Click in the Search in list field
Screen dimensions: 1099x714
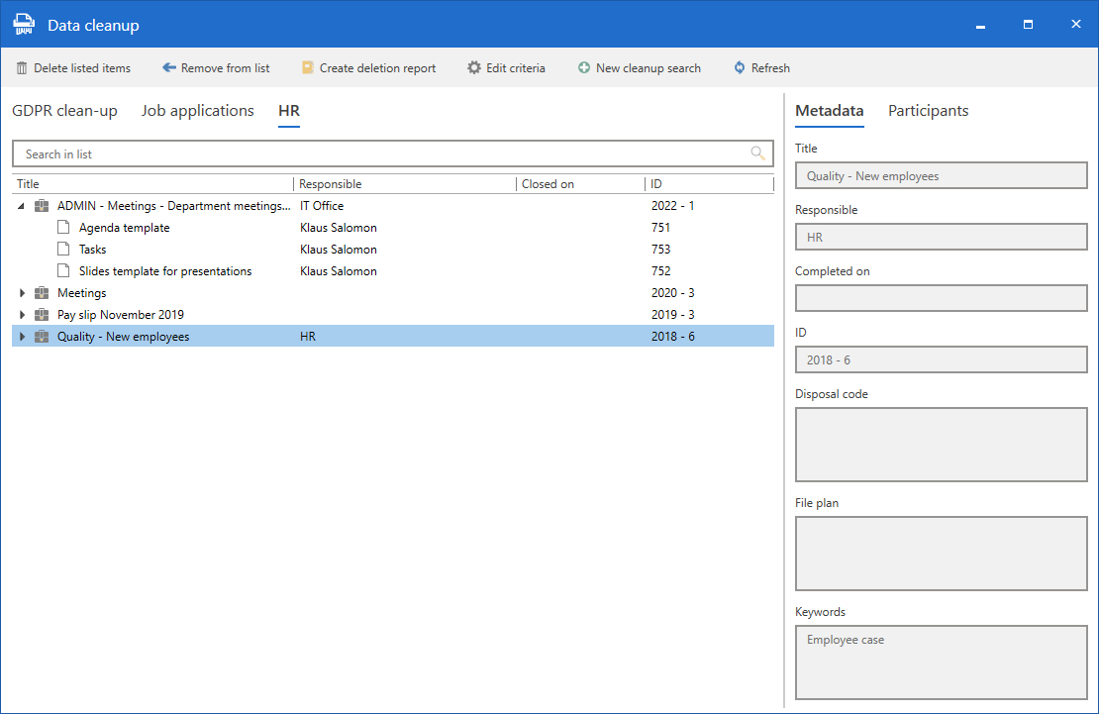(x=376, y=153)
